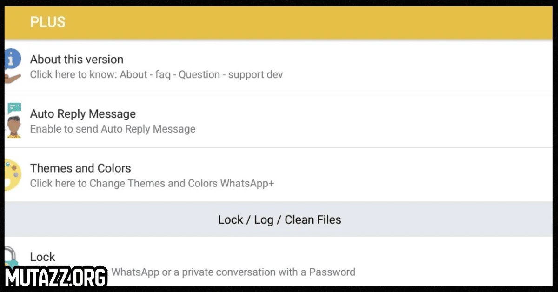Click 'faq' in the About description

pos(163,74)
